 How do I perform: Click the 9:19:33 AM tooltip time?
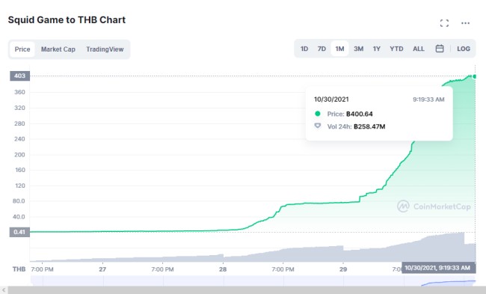tap(428, 99)
